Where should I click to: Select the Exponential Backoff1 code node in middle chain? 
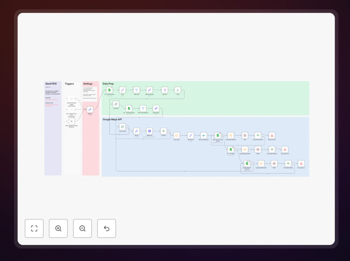click(x=245, y=149)
